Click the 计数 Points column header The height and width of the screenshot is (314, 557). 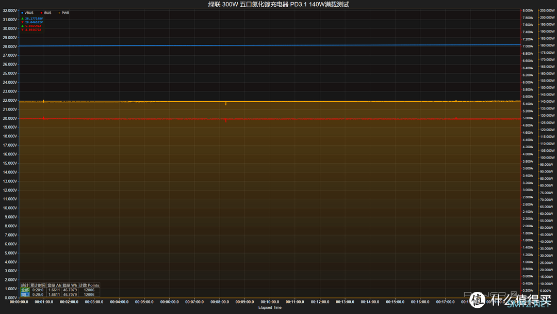click(89, 286)
